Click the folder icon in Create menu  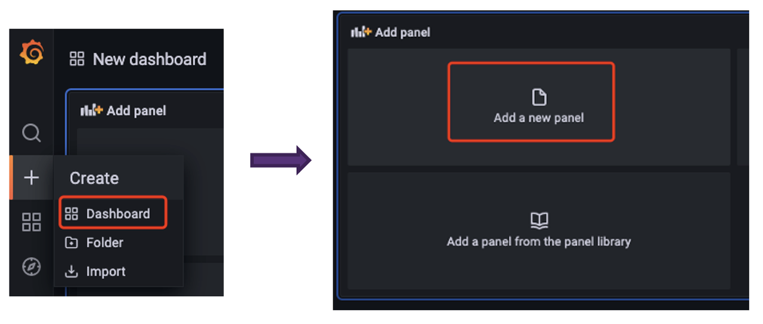tap(72, 243)
